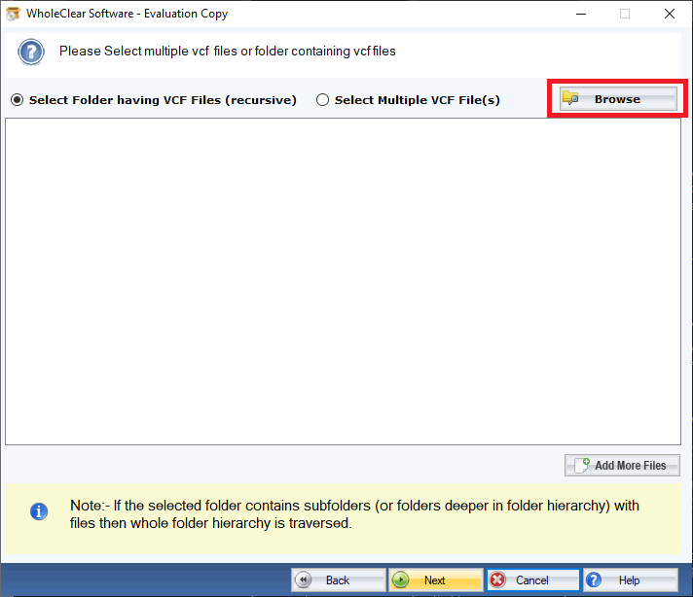Minimize the WholeClear Software window
This screenshot has height=597, width=693.
tap(581, 14)
